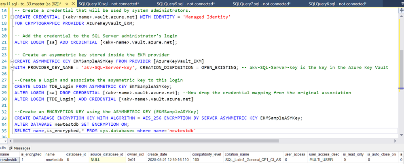Select the 160 compatibility_level cell
This screenshot has width=404, height=164.
tap(207, 160)
